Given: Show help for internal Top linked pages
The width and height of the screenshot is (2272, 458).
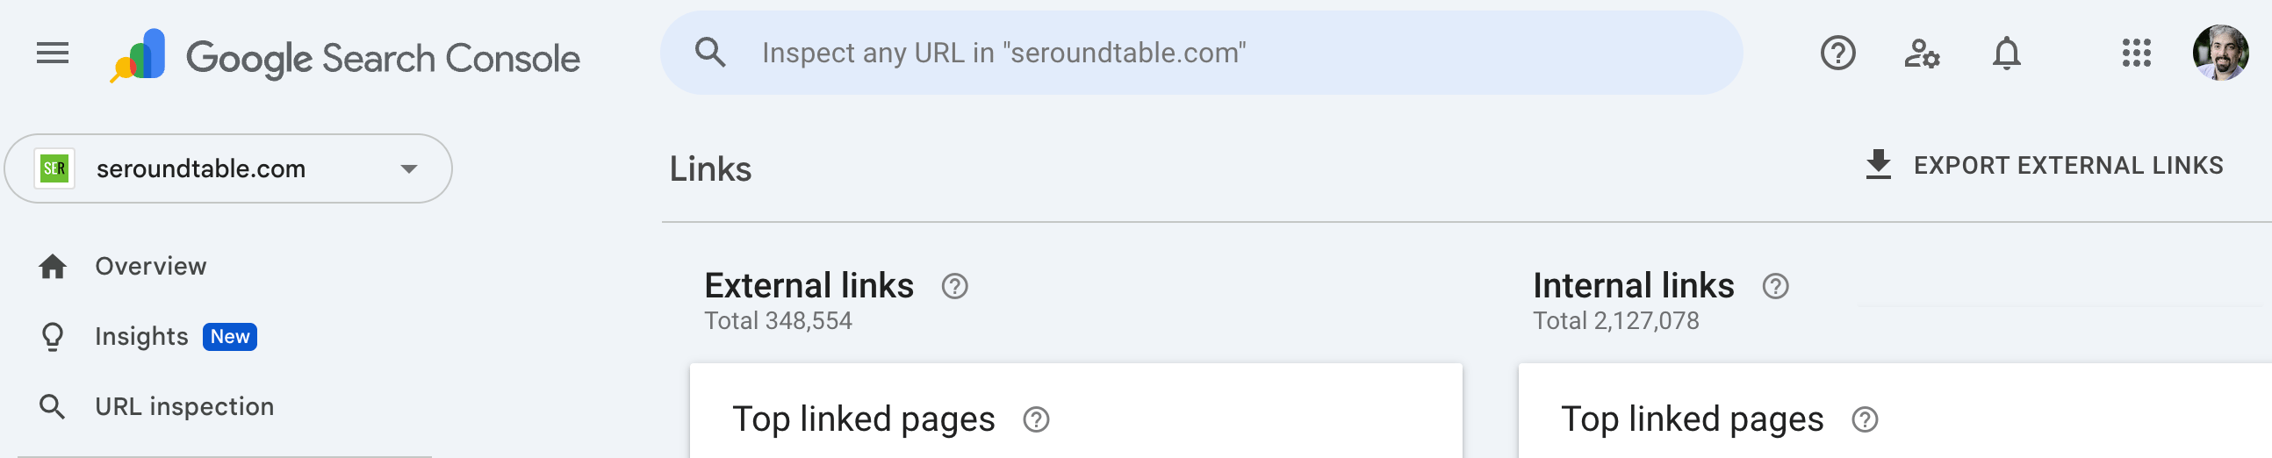Looking at the screenshot, I should click(x=1864, y=420).
